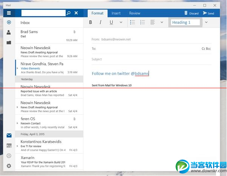Screen dimensions: 227x176
Task: Click paperclip icon on feren OS email
Action: coord(74,119)
